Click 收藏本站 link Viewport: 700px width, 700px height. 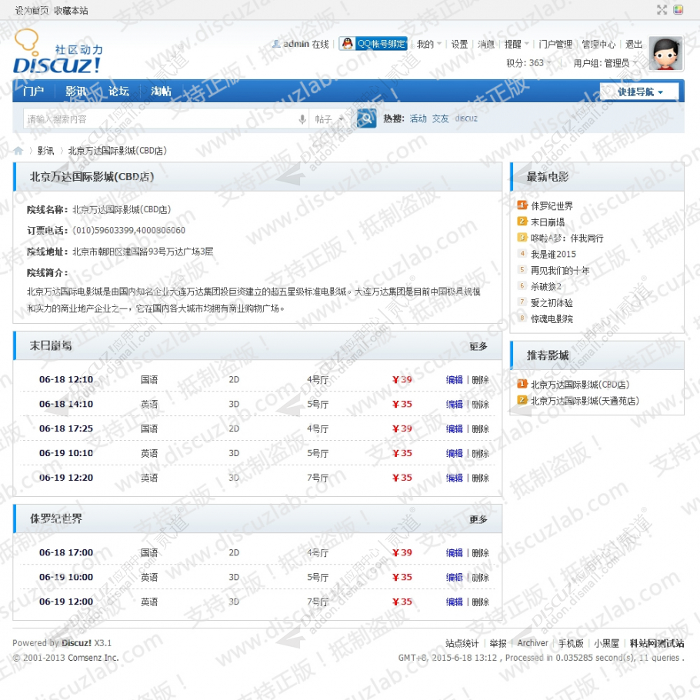71,10
